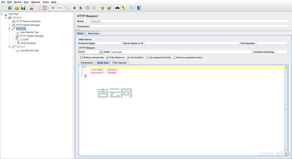Open the Help question-mark toolbar icon
This screenshot has width=292, height=159.
pyautogui.click(x=139, y=8)
